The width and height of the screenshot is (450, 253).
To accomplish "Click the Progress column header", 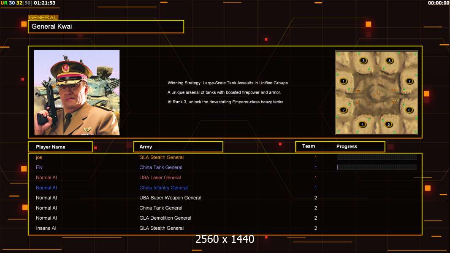I will point(347,146).
